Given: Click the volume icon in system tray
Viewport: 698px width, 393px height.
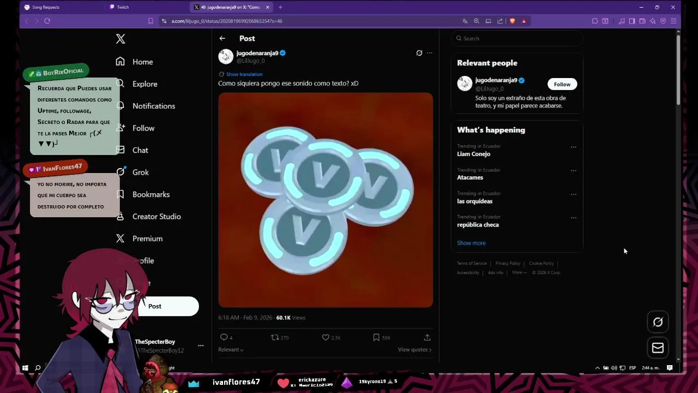Looking at the screenshot, I should click(614, 368).
